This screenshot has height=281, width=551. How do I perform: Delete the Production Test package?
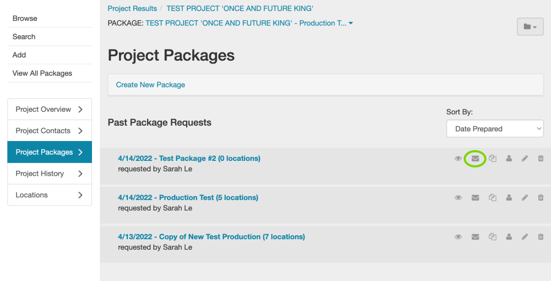click(541, 198)
